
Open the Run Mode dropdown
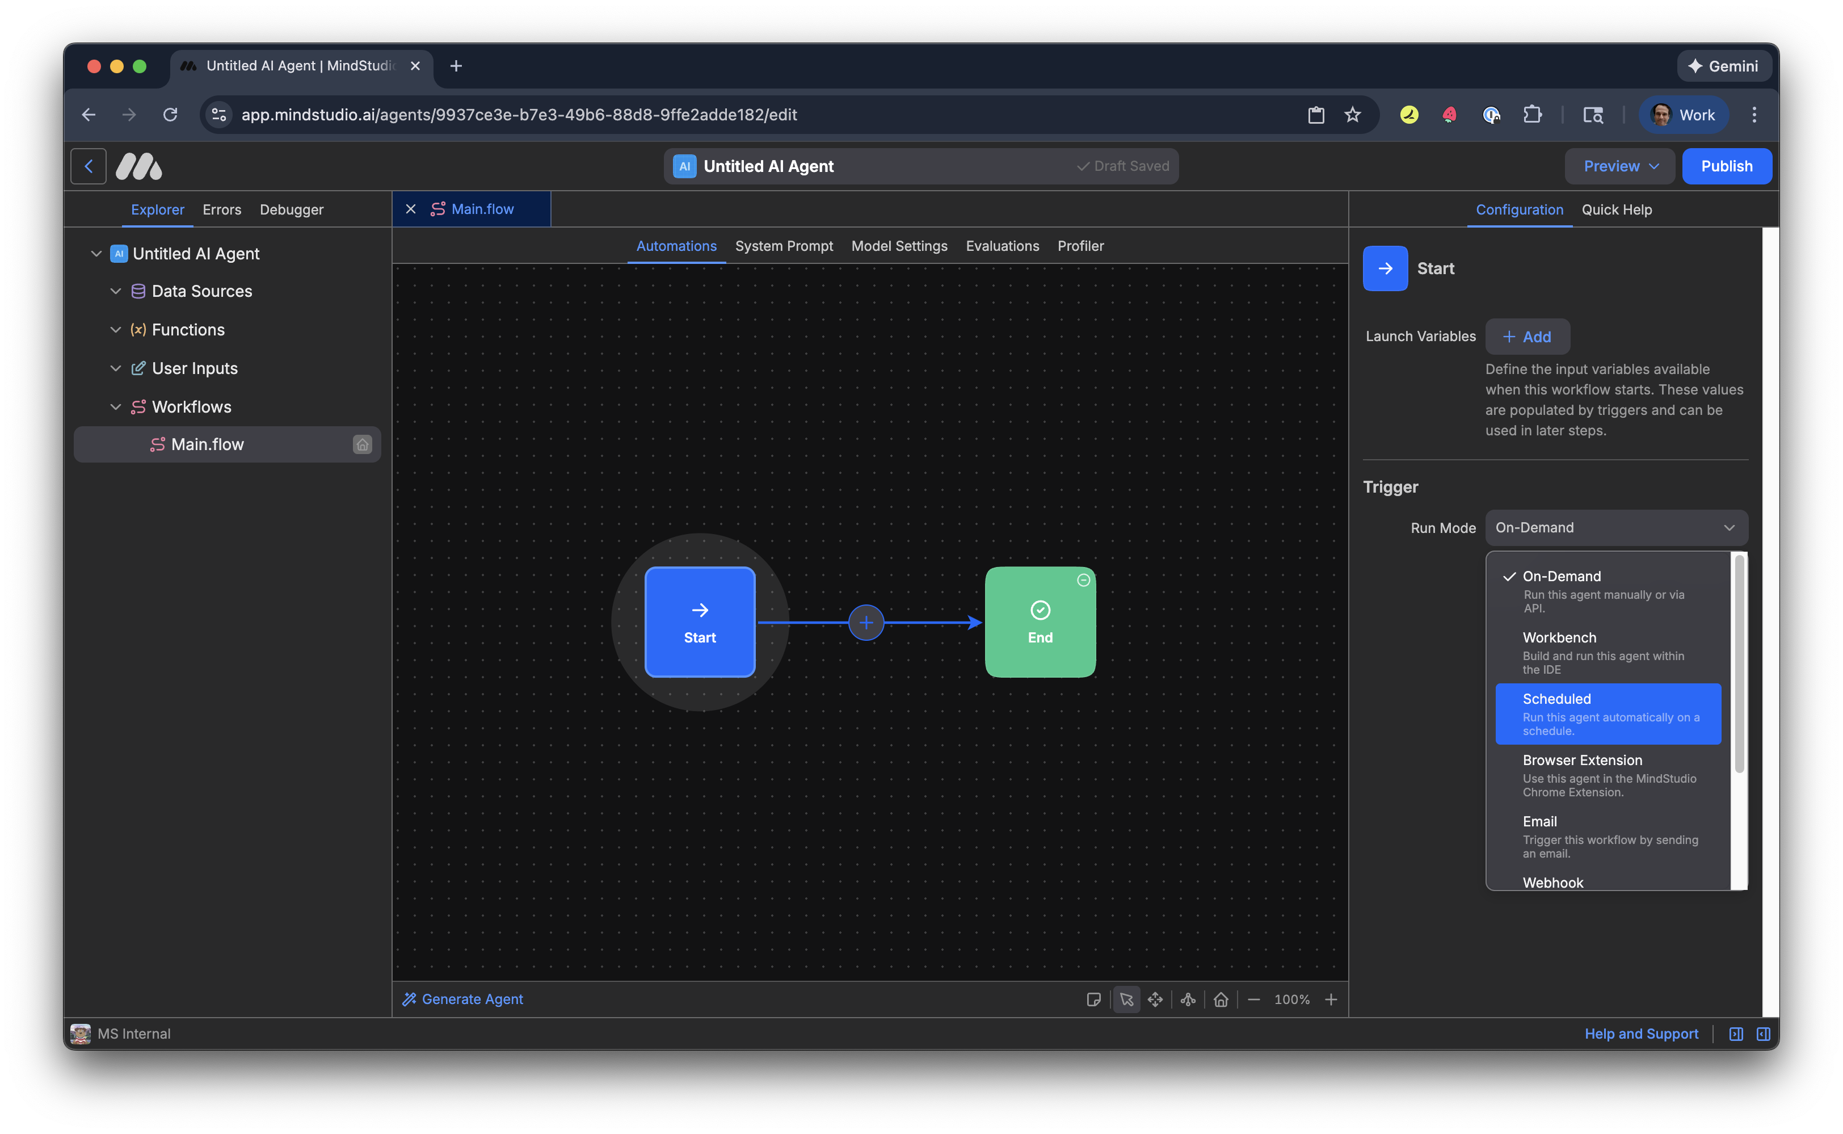point(1616,527)
